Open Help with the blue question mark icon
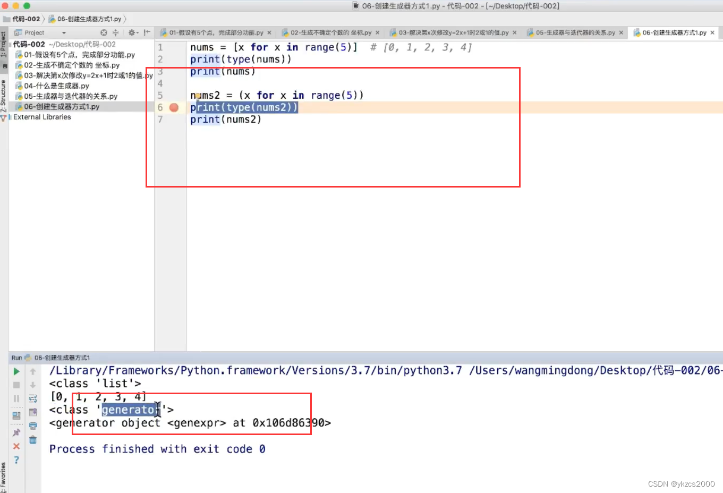 pyautogui.click(x=16, y=460)
